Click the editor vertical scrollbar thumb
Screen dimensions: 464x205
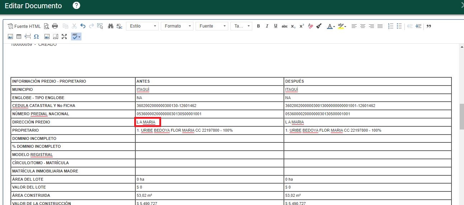coord(461,116)
